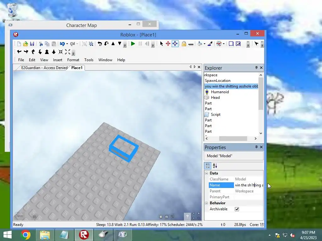The width and height of the screenshot is (322, 241).
Task: Select the Material tool atom icon
Action: tap(219, 44)
